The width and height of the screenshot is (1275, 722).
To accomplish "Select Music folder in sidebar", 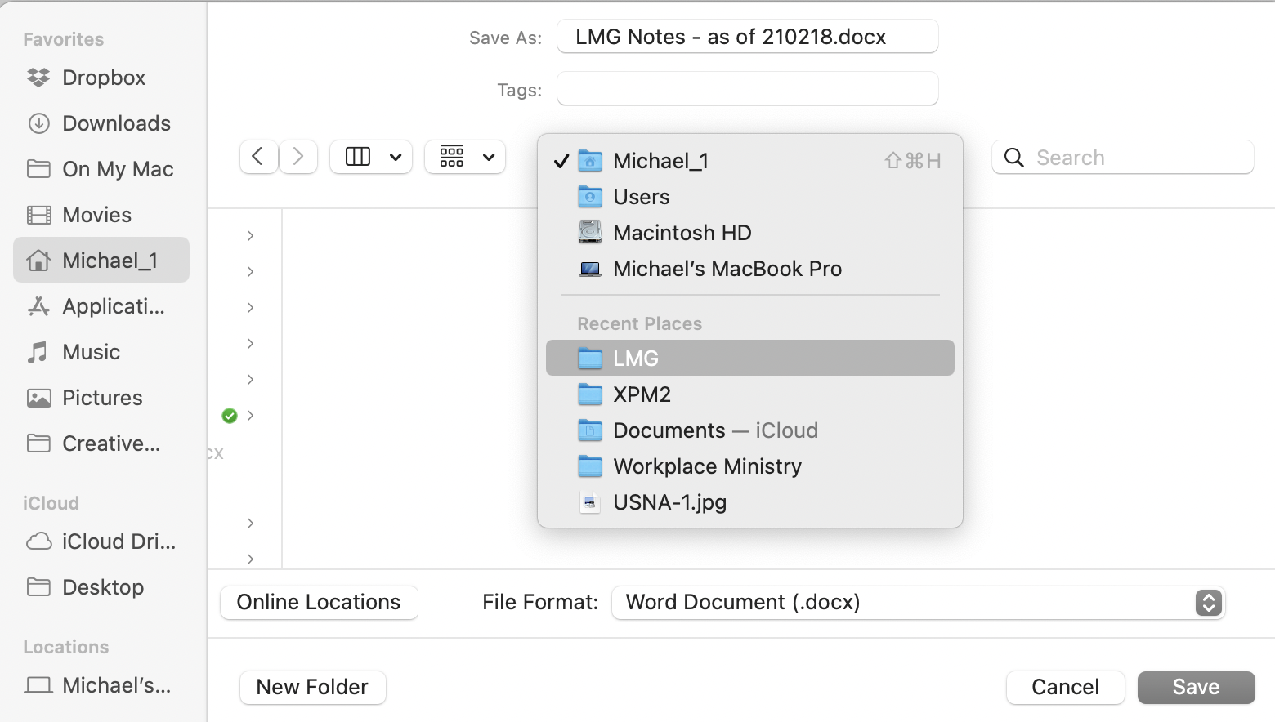I will (101, 352).
